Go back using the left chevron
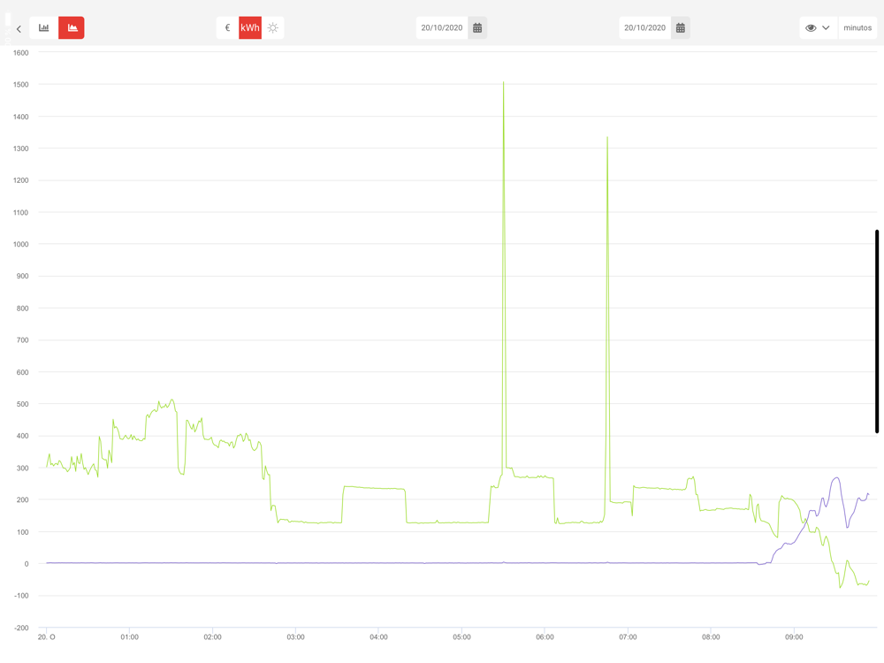884x663 pixels. click(19, 29)
